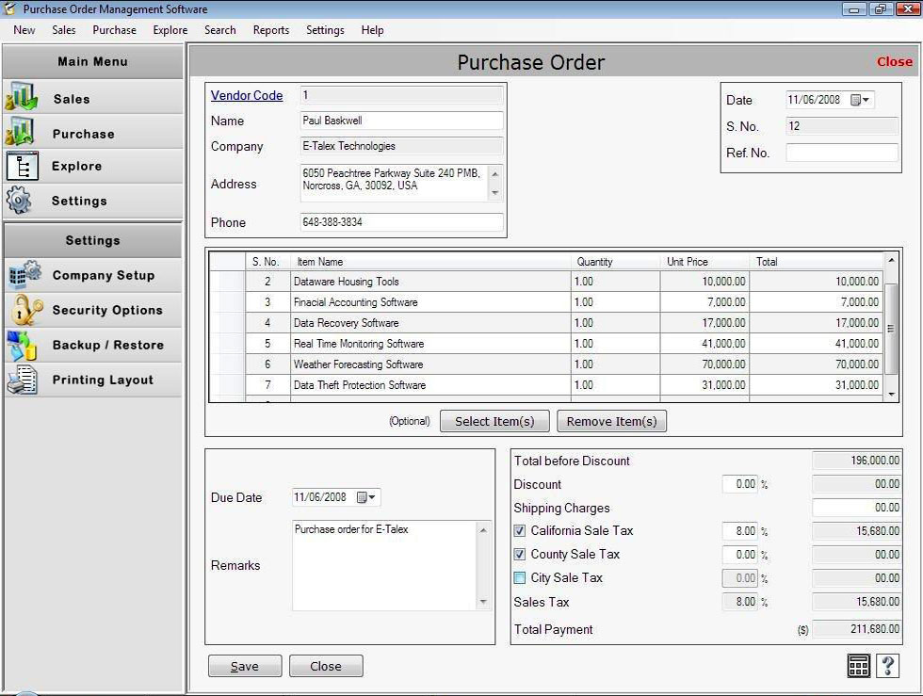This screenshot has height=696, width=923.
Task: Click the Ref. No. input field
Action: [842, 153]
